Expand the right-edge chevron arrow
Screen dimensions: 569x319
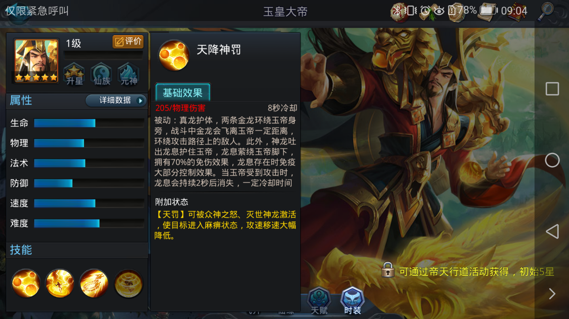pyautogui.click(x=552, y=294)
